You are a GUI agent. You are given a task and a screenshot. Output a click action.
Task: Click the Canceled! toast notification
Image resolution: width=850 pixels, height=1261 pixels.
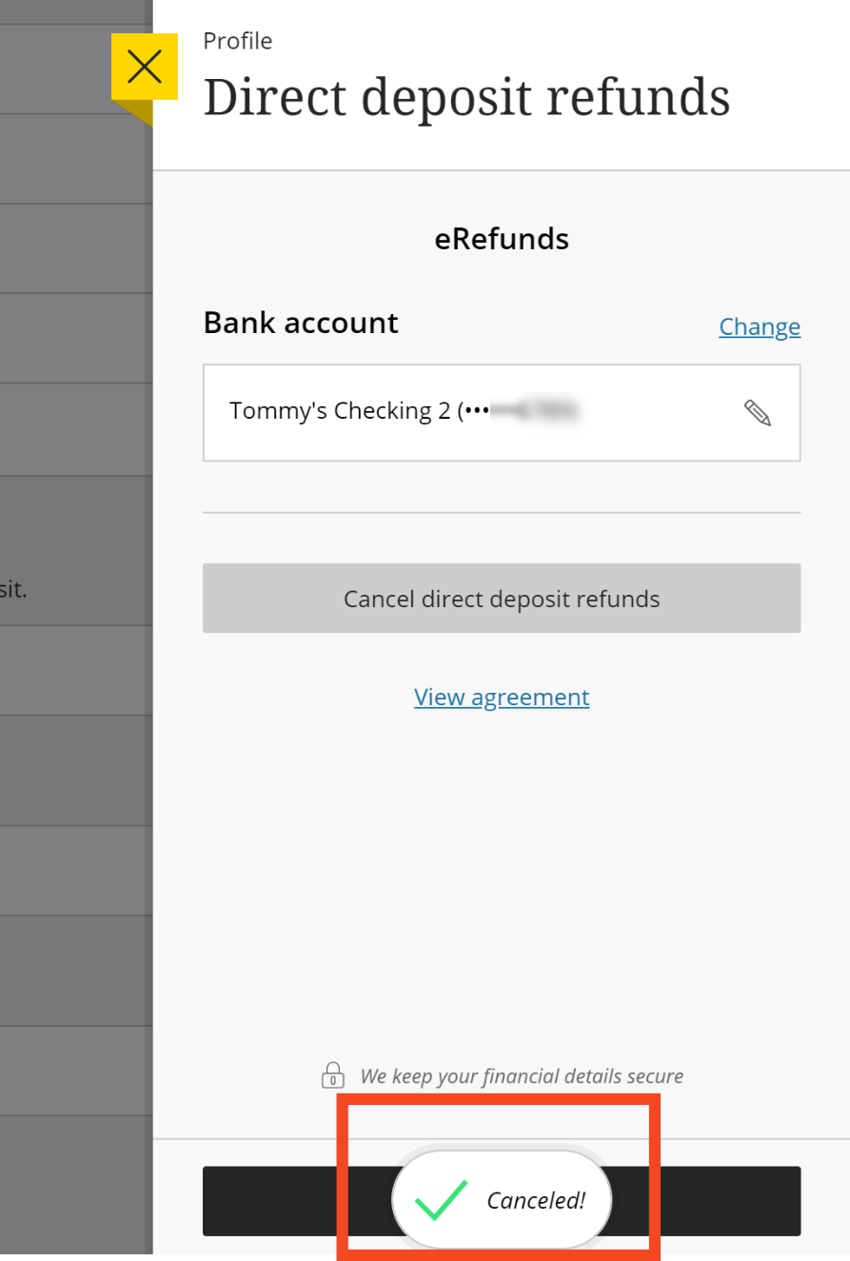click(x=502, y=1199)
